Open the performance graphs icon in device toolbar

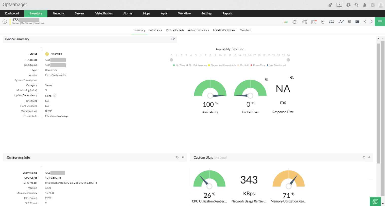click(286, 22)
